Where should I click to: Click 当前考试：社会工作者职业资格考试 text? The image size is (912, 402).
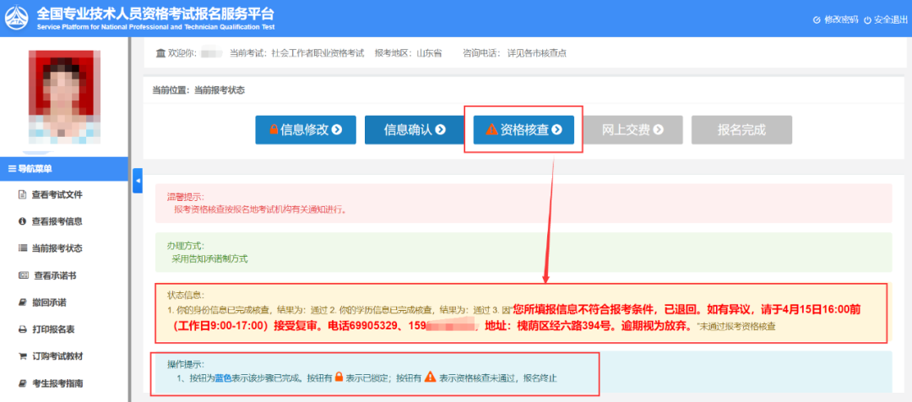pyautogui.click(x=296, y=53)
